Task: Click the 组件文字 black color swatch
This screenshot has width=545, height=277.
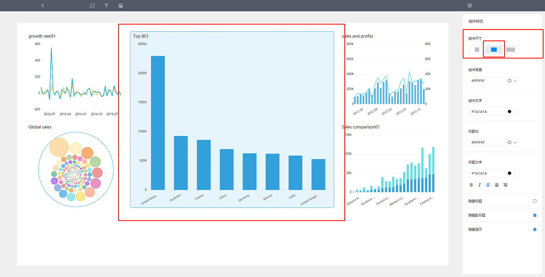Action: (x=510, y=111)
